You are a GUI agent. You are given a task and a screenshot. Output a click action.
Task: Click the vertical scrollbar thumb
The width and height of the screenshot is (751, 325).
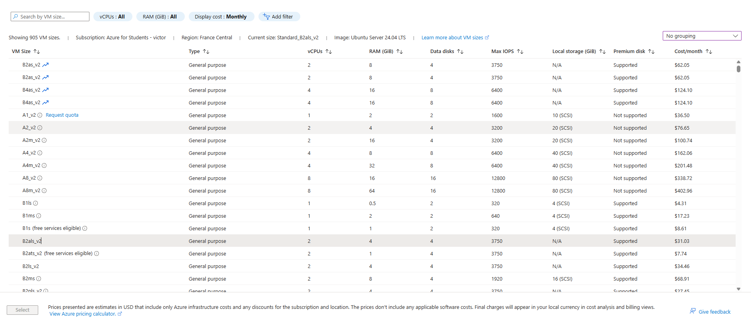(x=738, y=69)
